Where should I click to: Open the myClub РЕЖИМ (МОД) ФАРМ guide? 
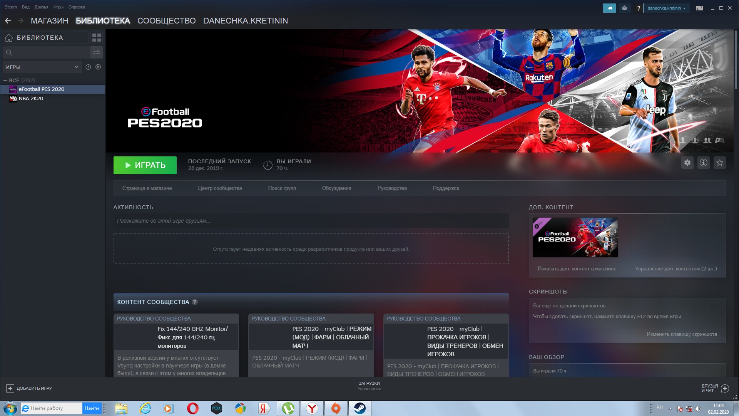(311, 345)
